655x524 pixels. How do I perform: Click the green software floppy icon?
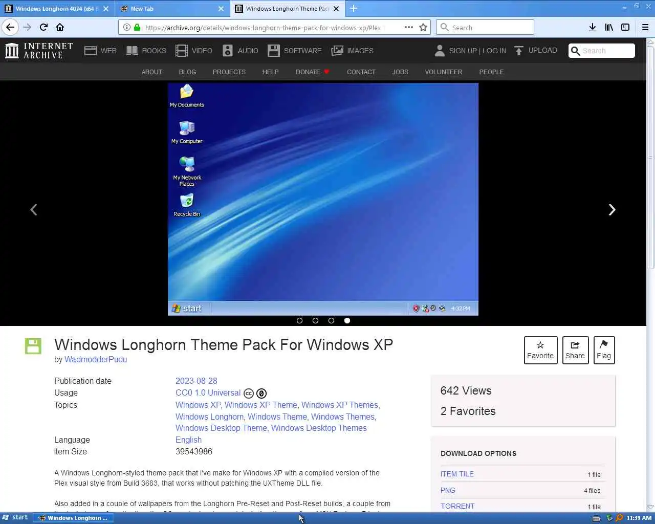pos(33,346)
